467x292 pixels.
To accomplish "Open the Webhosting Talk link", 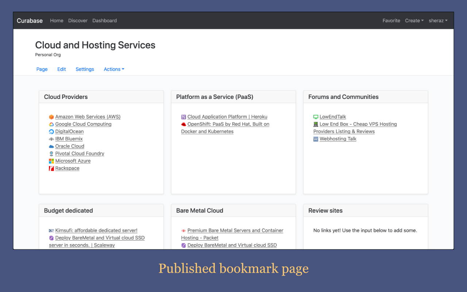I will (338, 139).
